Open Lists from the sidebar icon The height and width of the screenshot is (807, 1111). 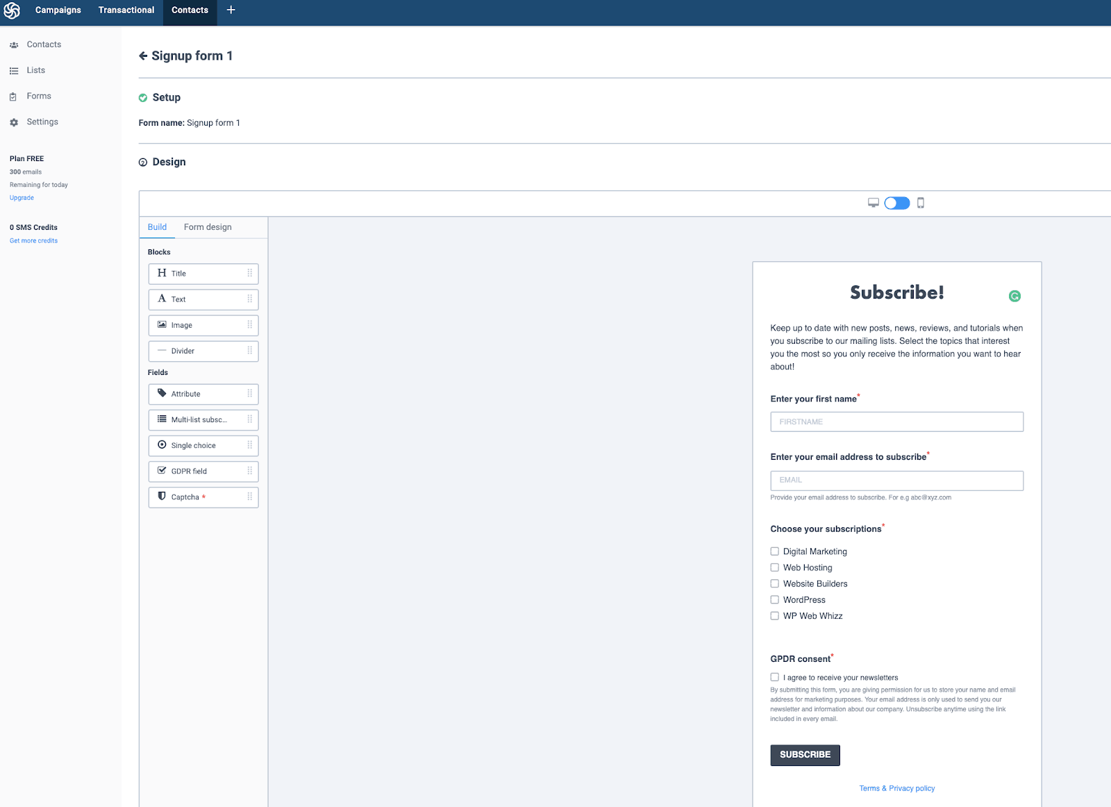coord(14,70)
